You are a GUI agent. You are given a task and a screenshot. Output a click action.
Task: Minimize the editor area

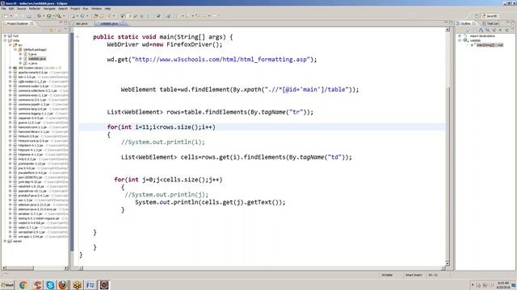446,23
